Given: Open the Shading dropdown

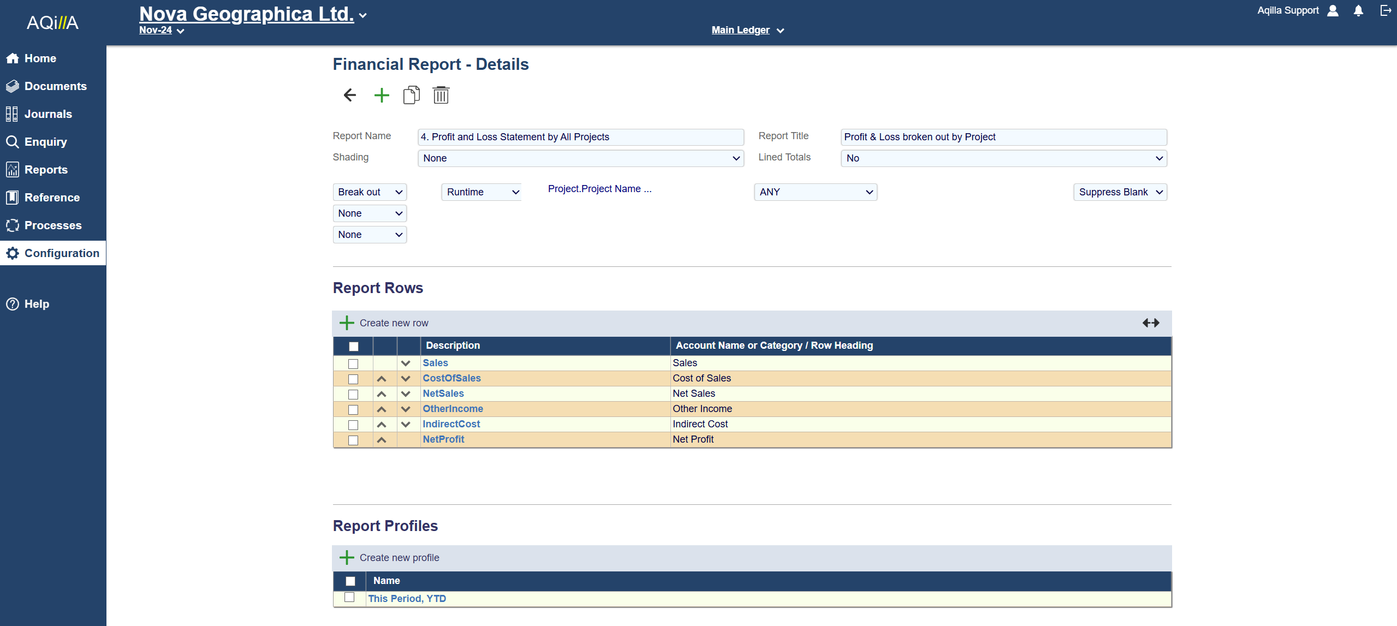Looking at the screenshot, I should 580,158.
